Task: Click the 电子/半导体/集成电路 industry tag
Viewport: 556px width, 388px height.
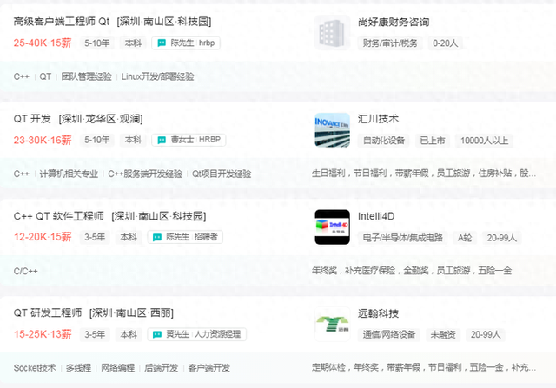Action: click(403, 238)
